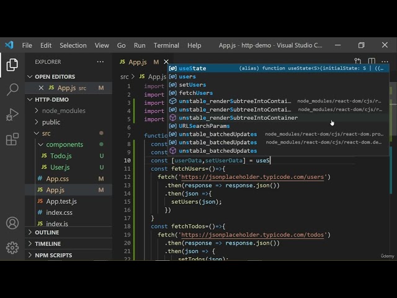
Task: Open the Explorer view in activity bar
Action: click(x=12, y=65)
